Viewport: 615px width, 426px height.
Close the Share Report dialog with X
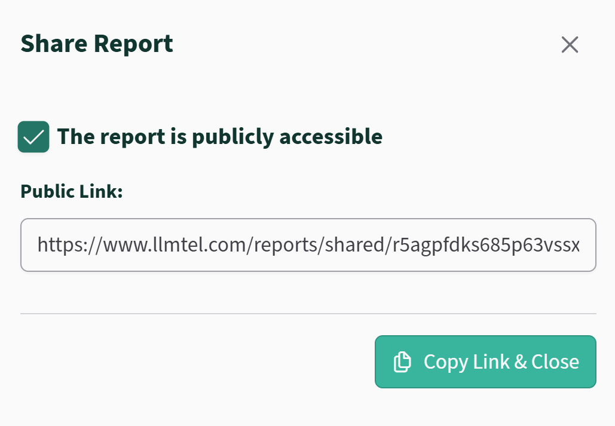point(570,45)
